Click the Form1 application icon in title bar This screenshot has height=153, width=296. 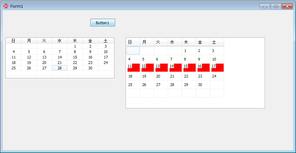tap(6, 6)
